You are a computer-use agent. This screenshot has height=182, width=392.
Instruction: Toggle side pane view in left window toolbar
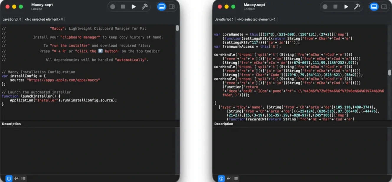pos(171,7)
